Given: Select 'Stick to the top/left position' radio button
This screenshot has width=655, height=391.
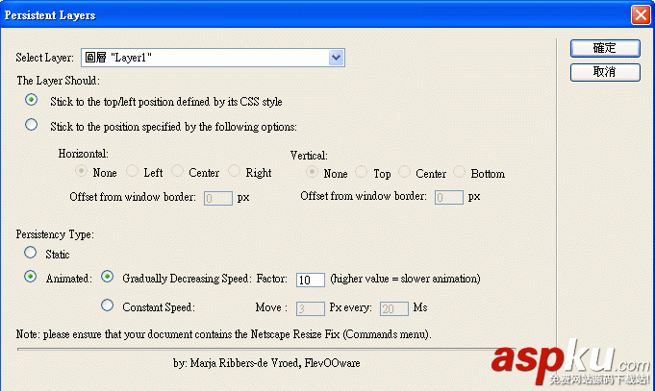Looking at the screenshot, I should pos(31,100).
